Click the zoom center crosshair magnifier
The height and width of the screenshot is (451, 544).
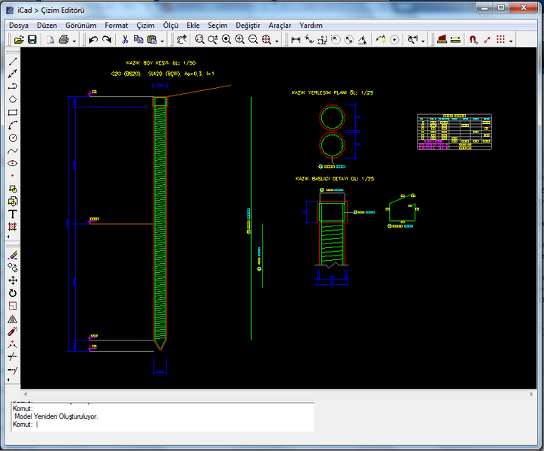click(x=266, y=40)
